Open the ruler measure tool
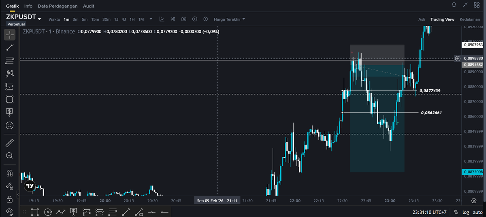Screen dimensions: 486x217 (x=10, y=143)
